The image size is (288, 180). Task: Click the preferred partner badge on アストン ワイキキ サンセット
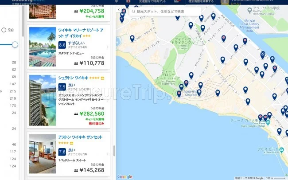(x=71, y=143)
